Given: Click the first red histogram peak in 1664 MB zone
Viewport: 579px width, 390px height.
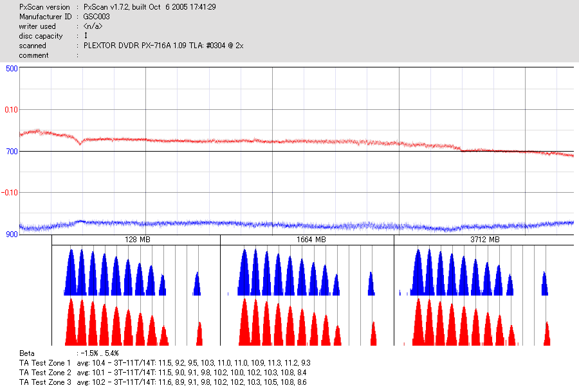Looking at the screenshot, I should pos(244,323).
